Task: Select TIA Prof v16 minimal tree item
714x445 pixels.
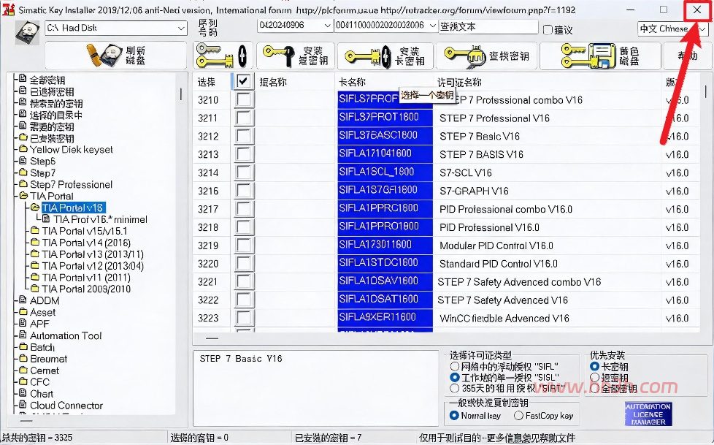Action: [100, 219]
